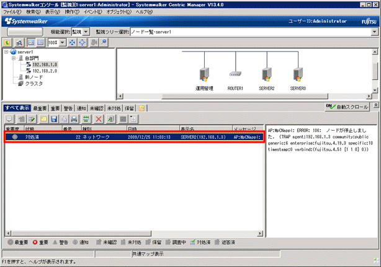
Task: Click the blue pin icon in map toolbar
Action: tap(104, 43)
